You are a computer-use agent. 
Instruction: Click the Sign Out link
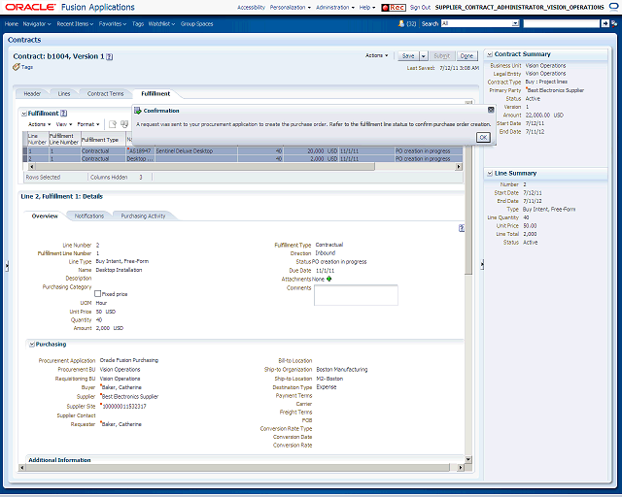point(420,8)
